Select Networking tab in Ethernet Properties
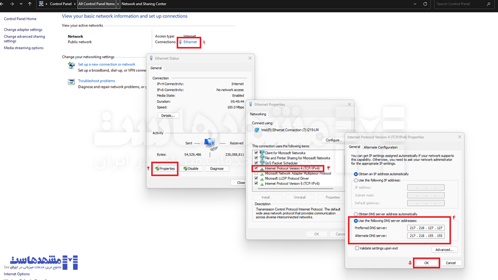 click(x=258, y=114)
